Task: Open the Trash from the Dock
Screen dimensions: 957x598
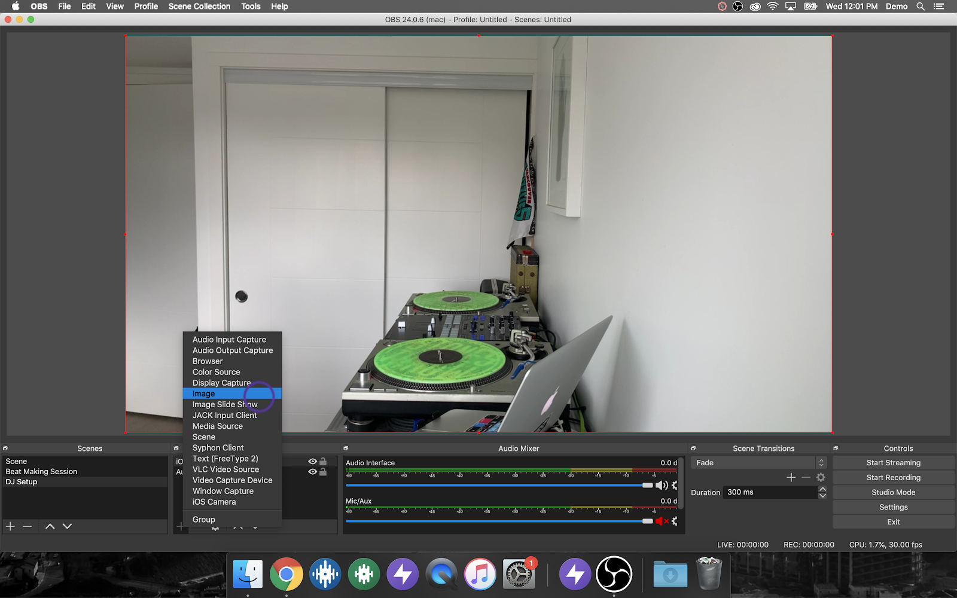Action: point(709,573)
